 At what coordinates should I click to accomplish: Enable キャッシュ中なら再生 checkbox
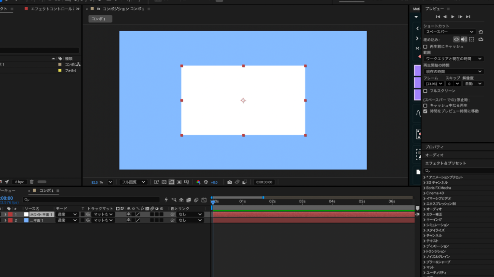click(x=425, y=105)
